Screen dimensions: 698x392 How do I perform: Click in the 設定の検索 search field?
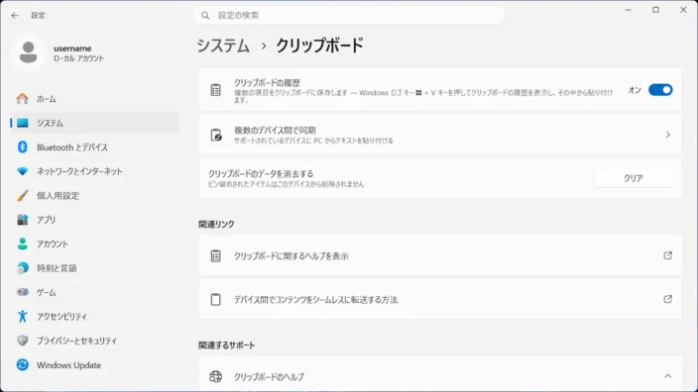349,16
